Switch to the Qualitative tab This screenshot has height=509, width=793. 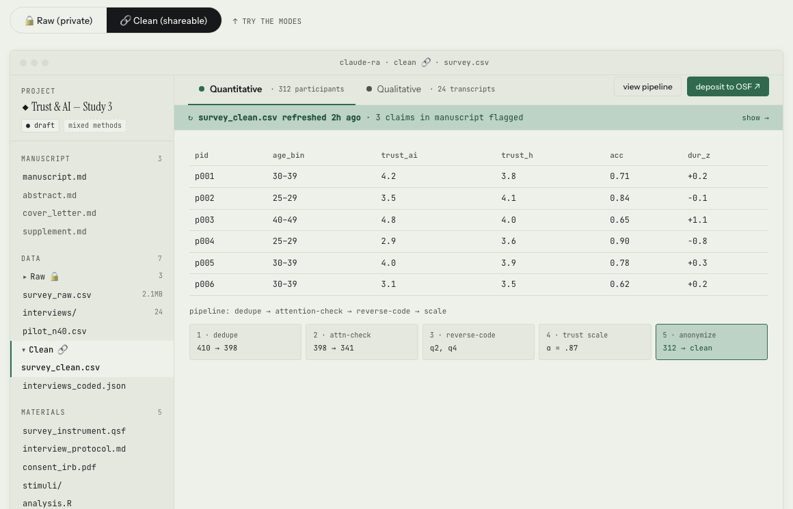(x=399, y=89)
